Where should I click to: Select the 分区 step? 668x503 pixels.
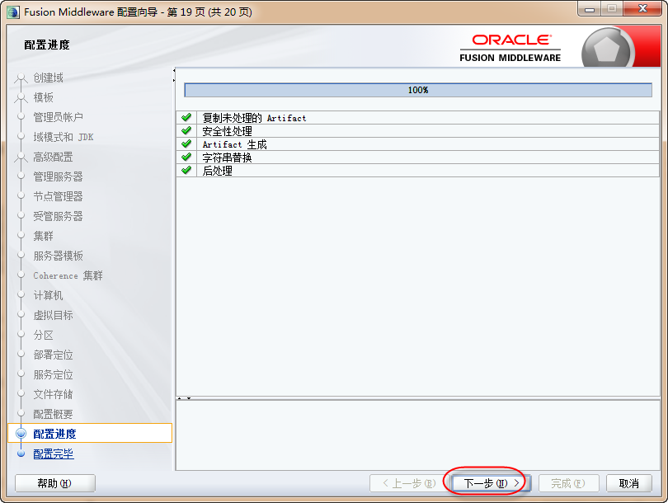point(44,335)
